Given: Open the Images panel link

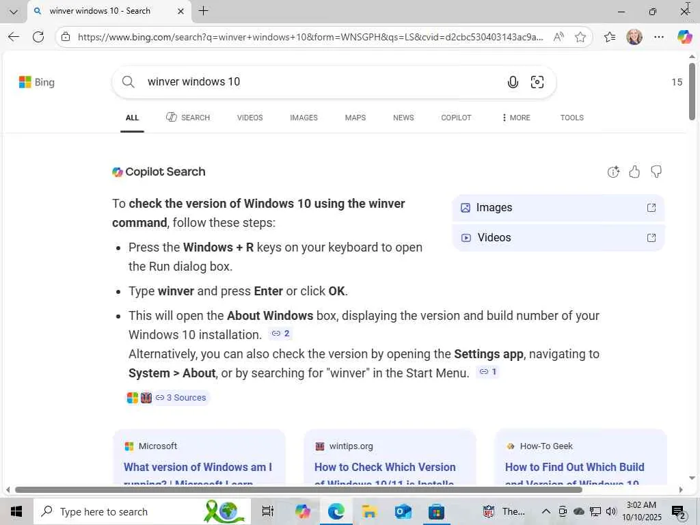Looking at the screenshot, I should (558, 208).
